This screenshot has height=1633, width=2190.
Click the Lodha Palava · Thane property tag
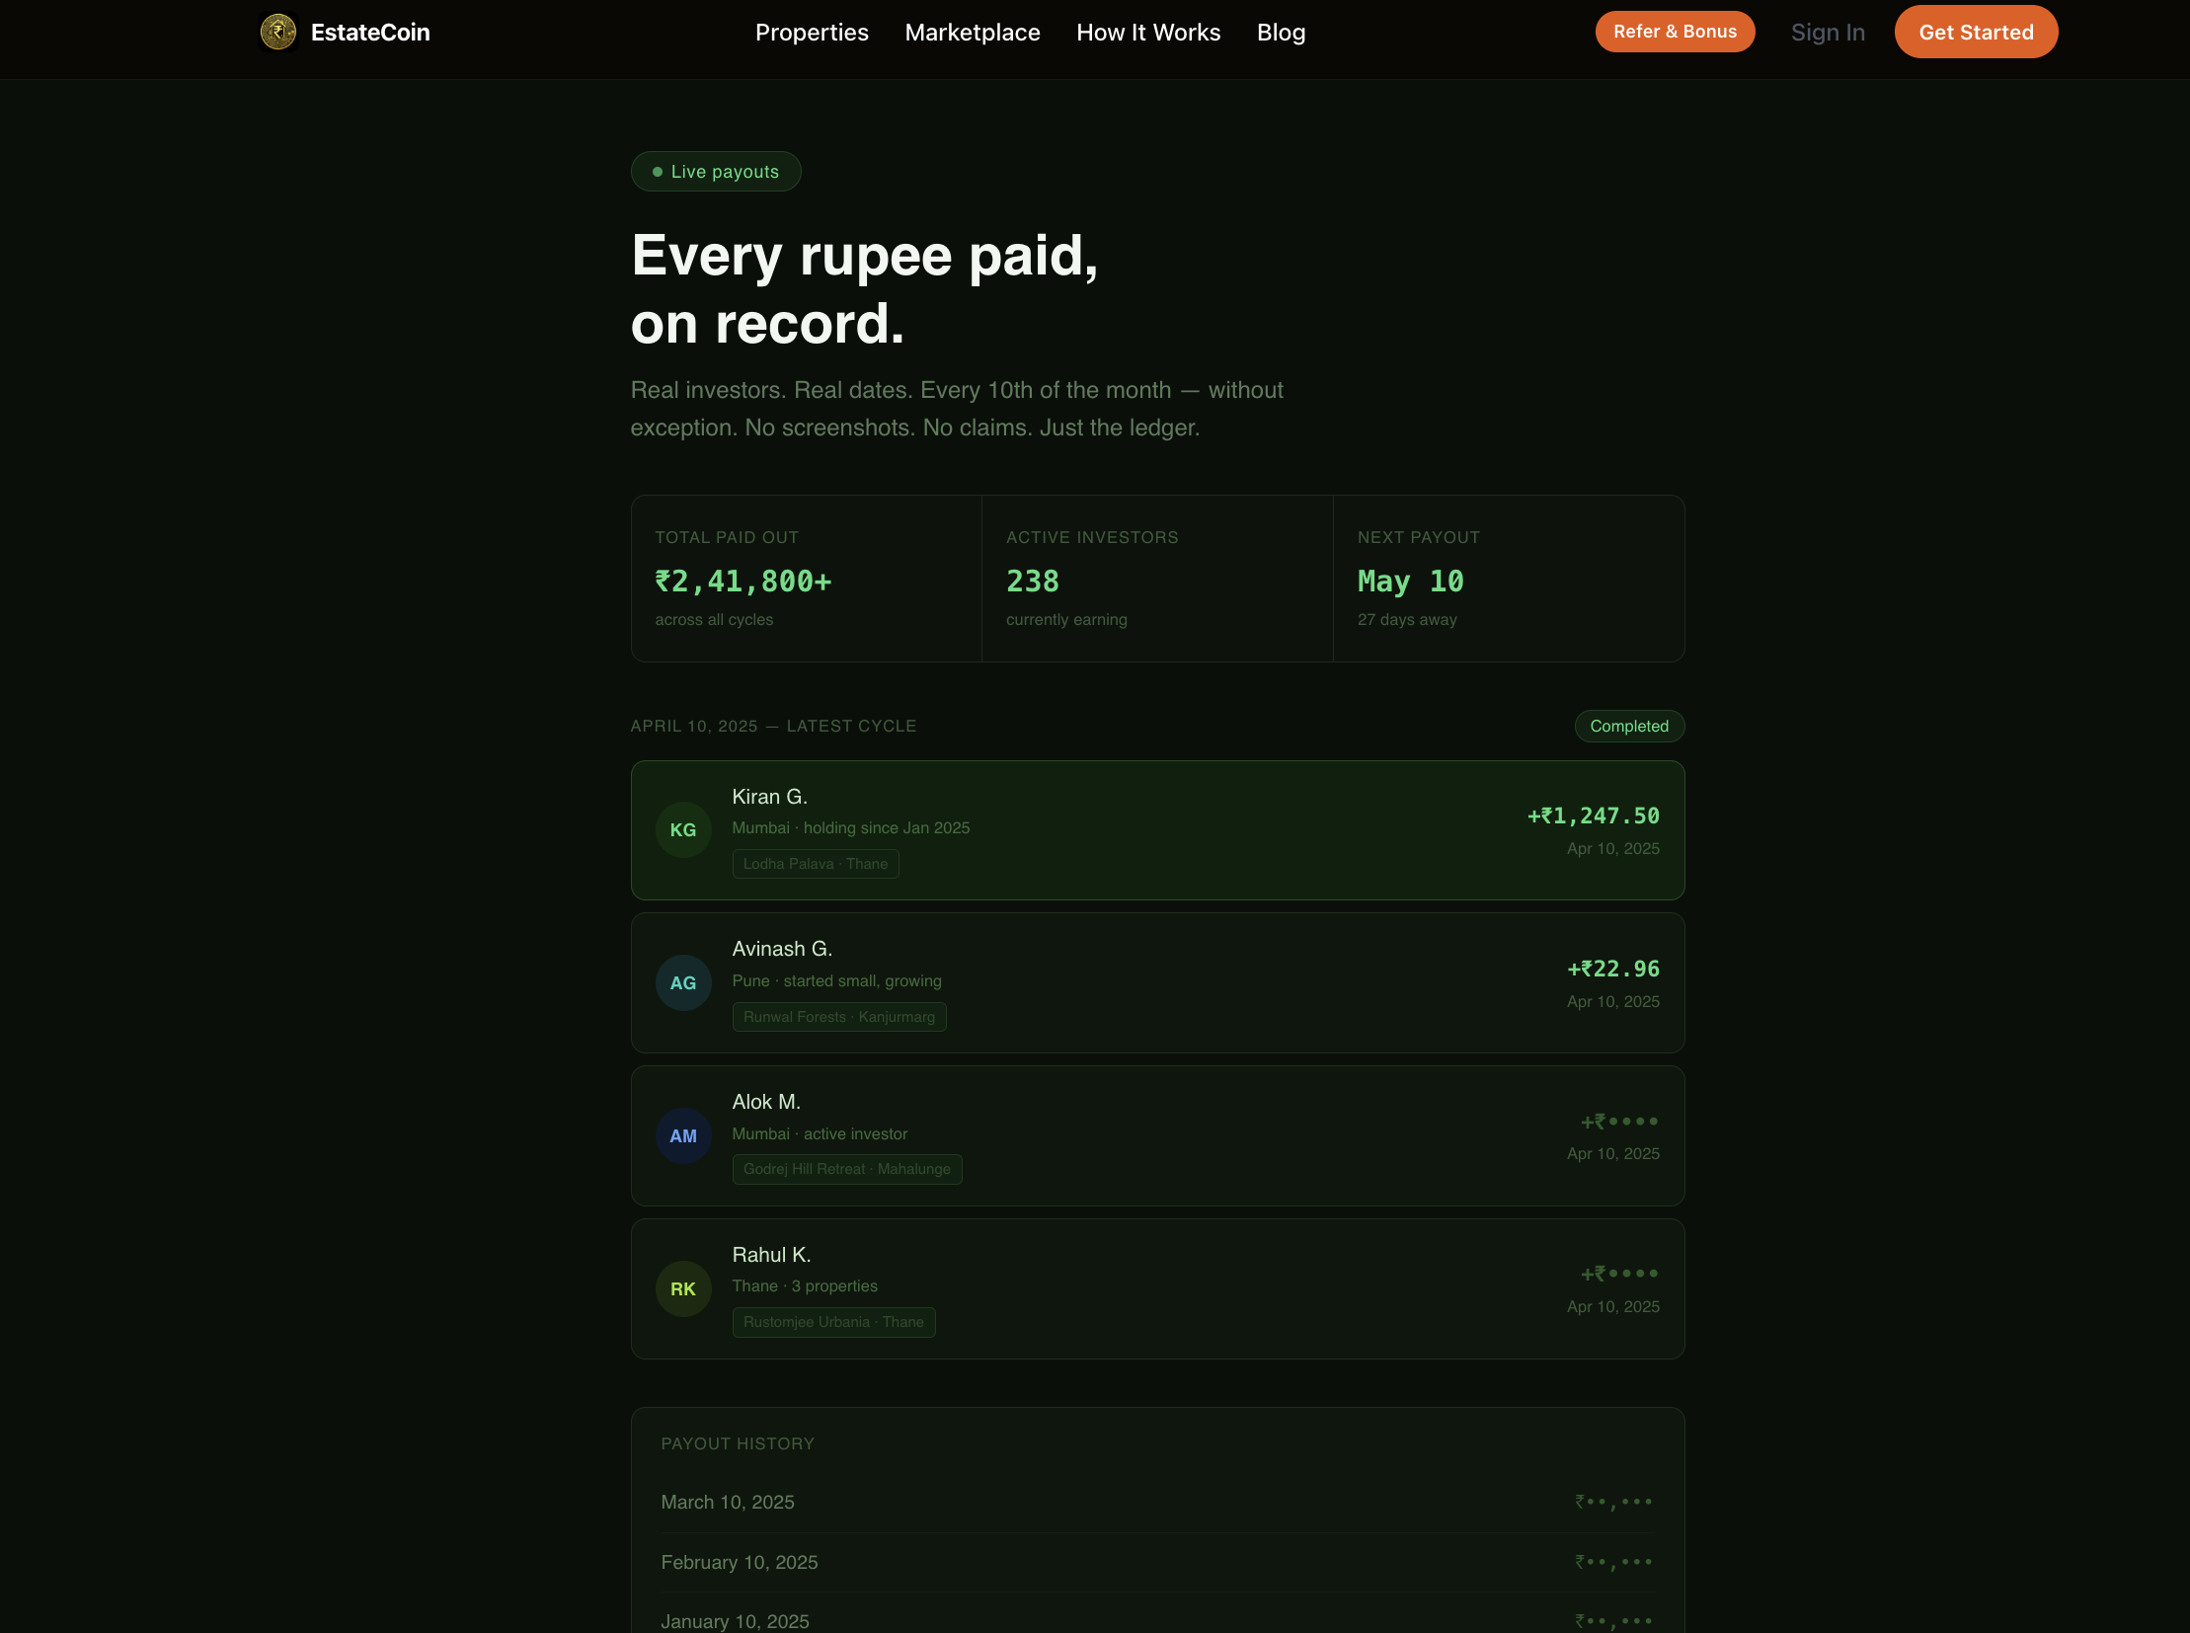coord(815,864)
